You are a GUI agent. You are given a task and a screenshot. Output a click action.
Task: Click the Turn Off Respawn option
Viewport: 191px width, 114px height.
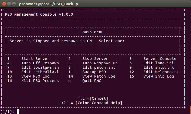click(40, 63)
